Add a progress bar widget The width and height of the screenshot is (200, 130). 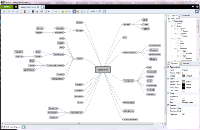pyautogui.click(x=70, y=12)
